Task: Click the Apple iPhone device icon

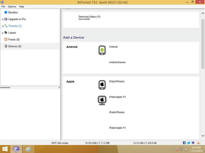Action: (102, 85)
